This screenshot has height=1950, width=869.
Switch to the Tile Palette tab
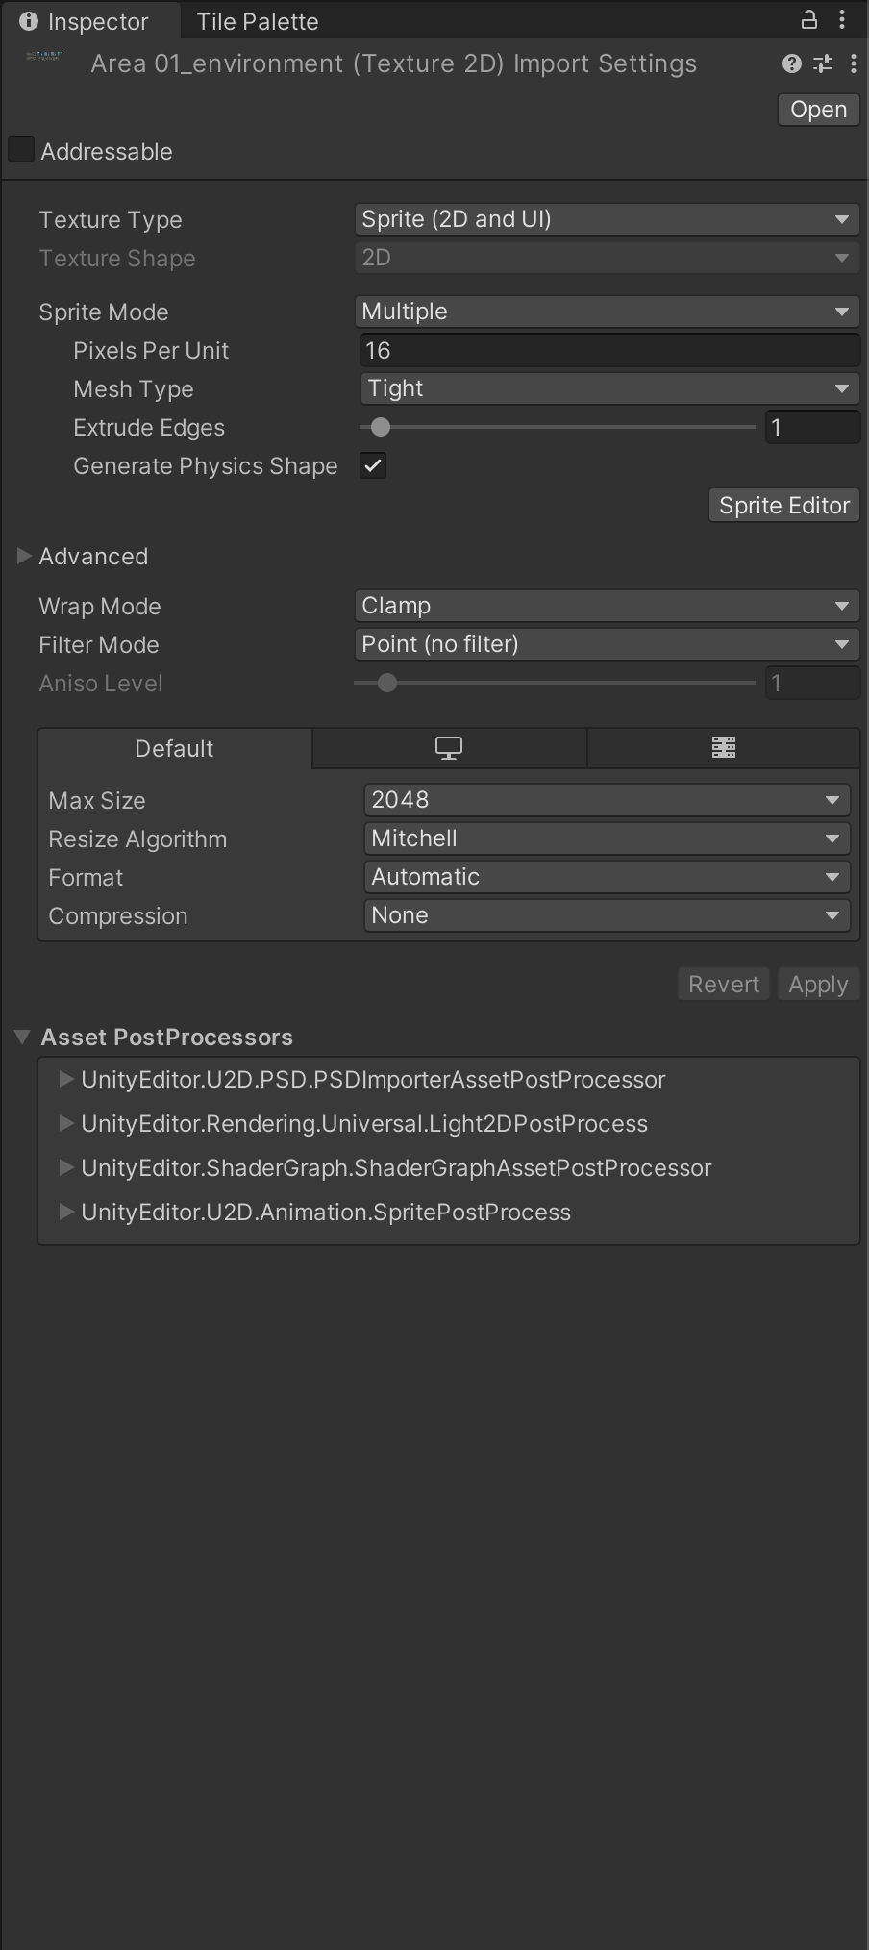tap(257, 20)
